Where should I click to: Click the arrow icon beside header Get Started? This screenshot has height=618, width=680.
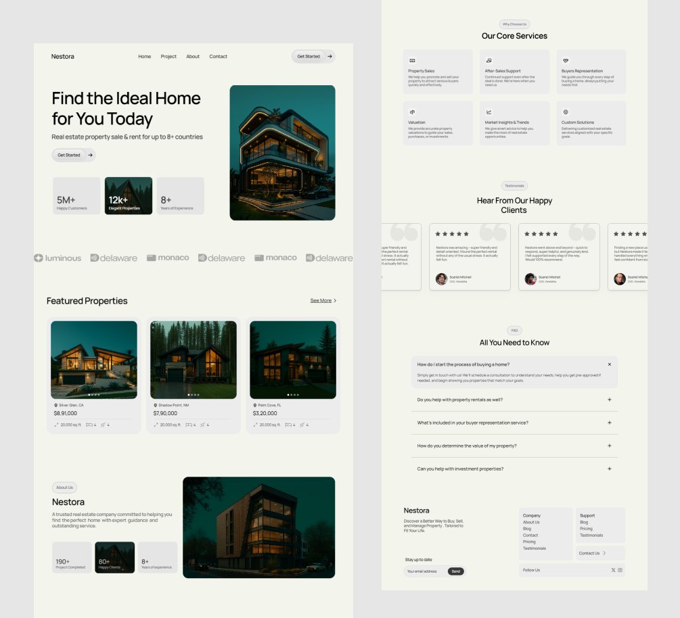coord(330,56)
